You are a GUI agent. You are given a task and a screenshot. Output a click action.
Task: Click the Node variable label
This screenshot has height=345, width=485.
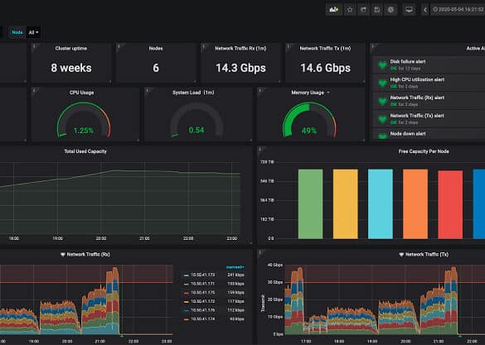tap(17, 32)
